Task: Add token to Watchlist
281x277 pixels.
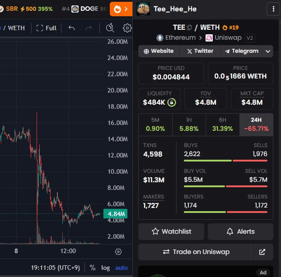Action: (171, 231)
